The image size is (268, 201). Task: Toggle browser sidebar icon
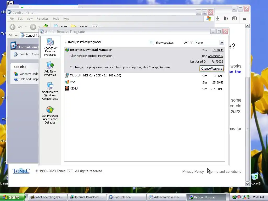point(234,18)
